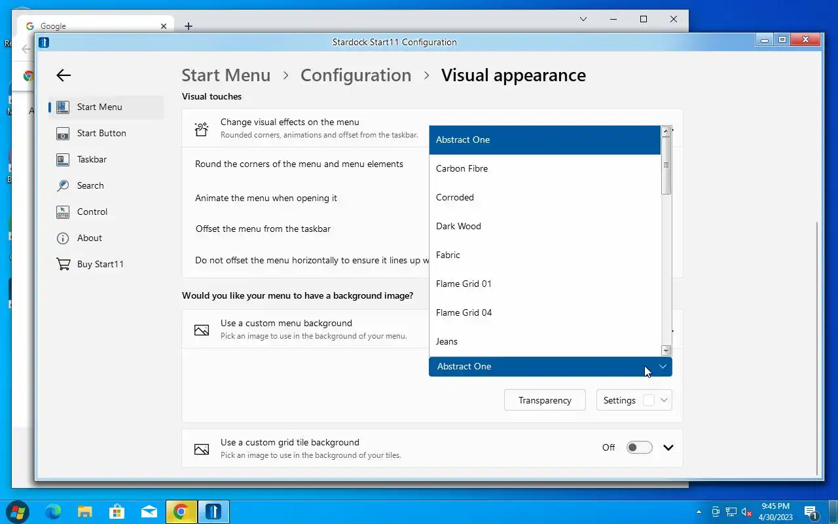This screenshot has width=838, height=524.
Task: Open the Start Button settings page
Action: pos(106,133)
